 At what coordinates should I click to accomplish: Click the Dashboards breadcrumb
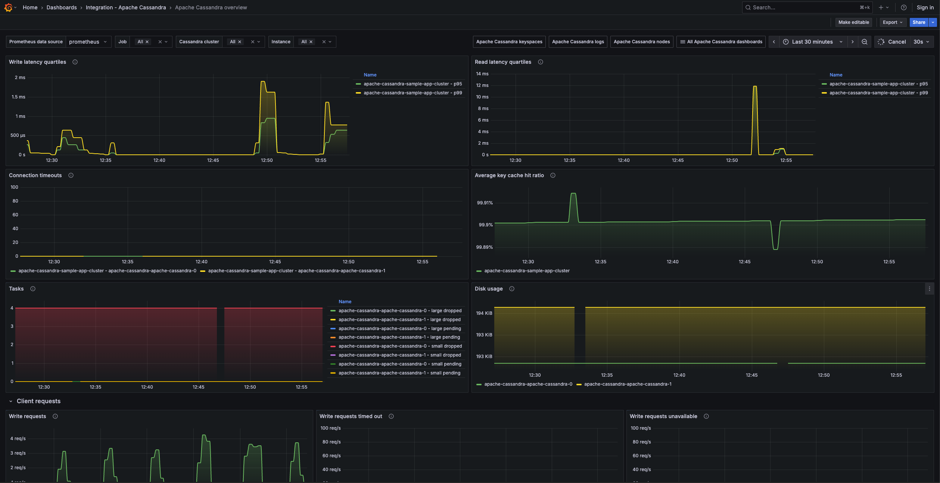tap(62, 7)
